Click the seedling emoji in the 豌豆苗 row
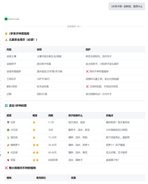Viewport: 148px width, 184px height. tap(8, 137)
